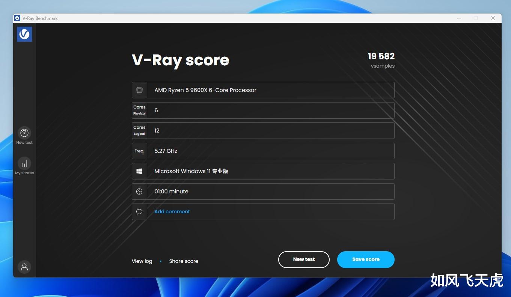Screen dimensions: 511x297
Task: Click the Cores Logical label
Action: 139,131
